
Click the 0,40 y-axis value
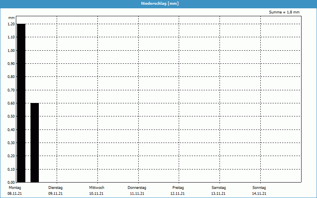click(x=11, y=130)
